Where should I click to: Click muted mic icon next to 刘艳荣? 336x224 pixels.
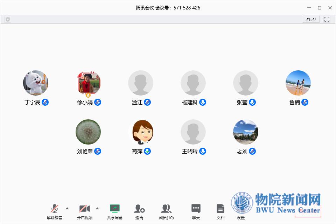point(98,151)
